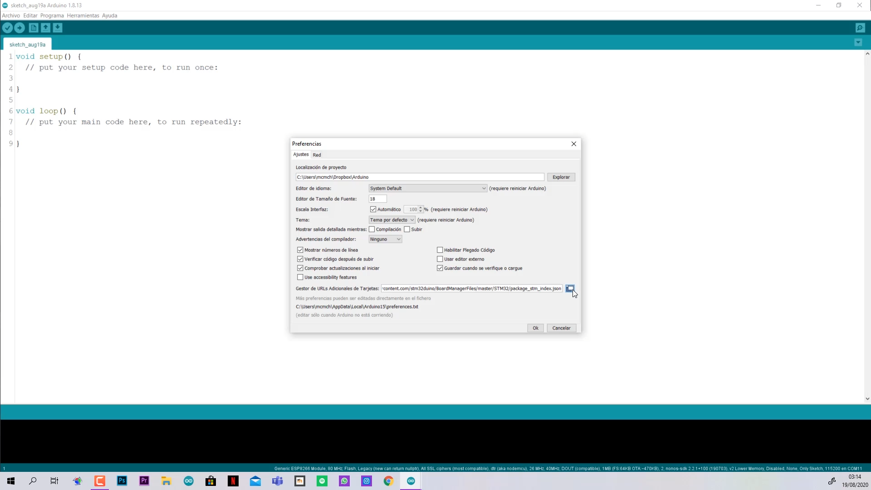Open Spotify from the taskbar
Image resolution: width=871 pixels, height=490 pixels.
click(x=322, y=481)
